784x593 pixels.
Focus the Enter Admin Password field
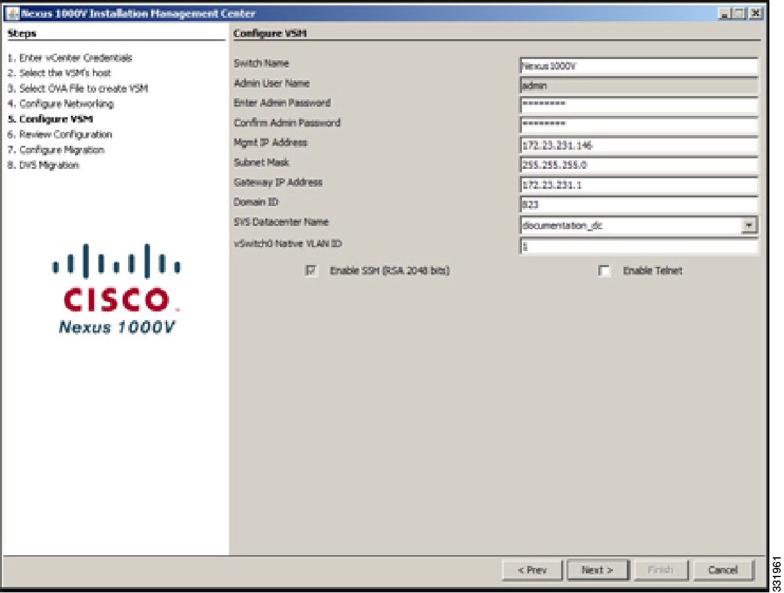(x=639, y=105)
